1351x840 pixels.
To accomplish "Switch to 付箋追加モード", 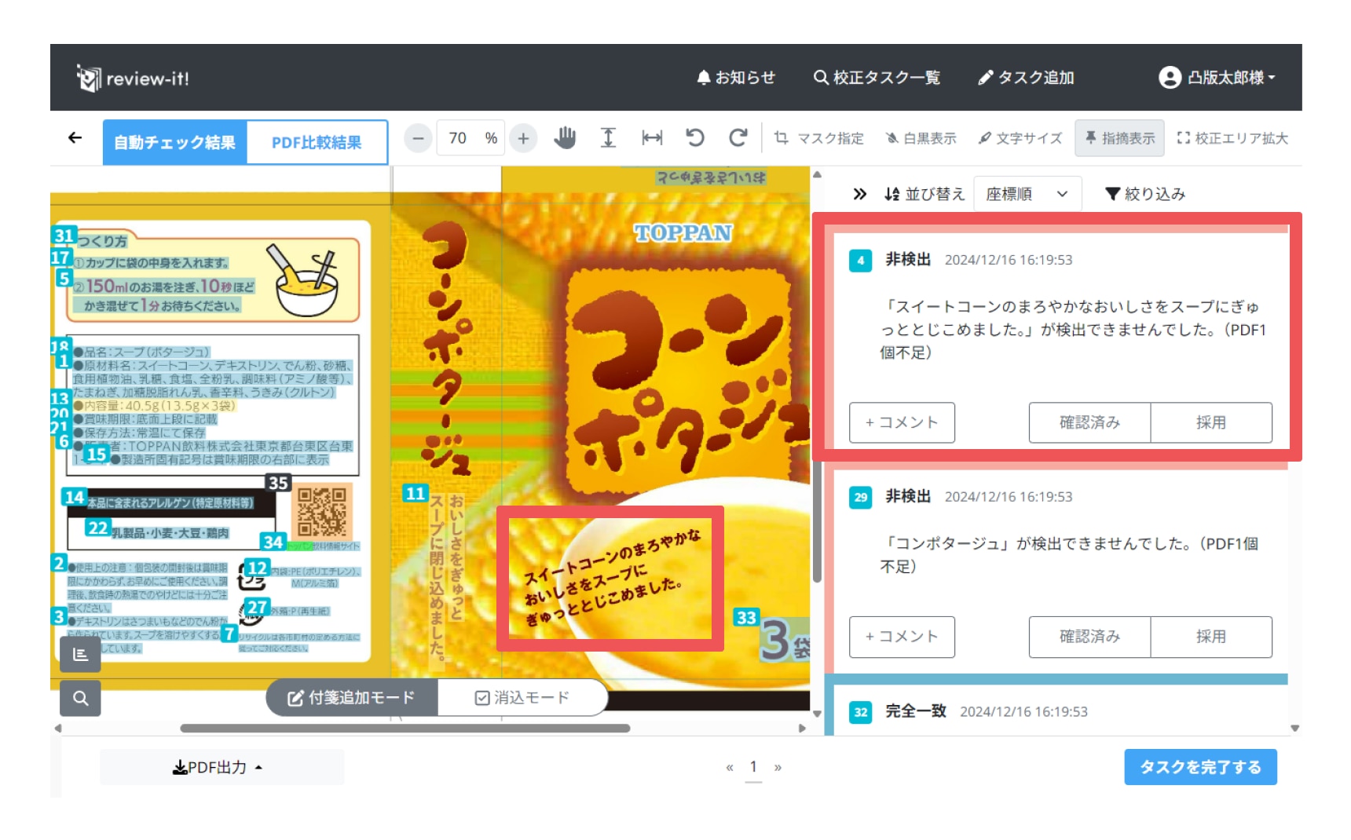I will [x=352, y=698].
